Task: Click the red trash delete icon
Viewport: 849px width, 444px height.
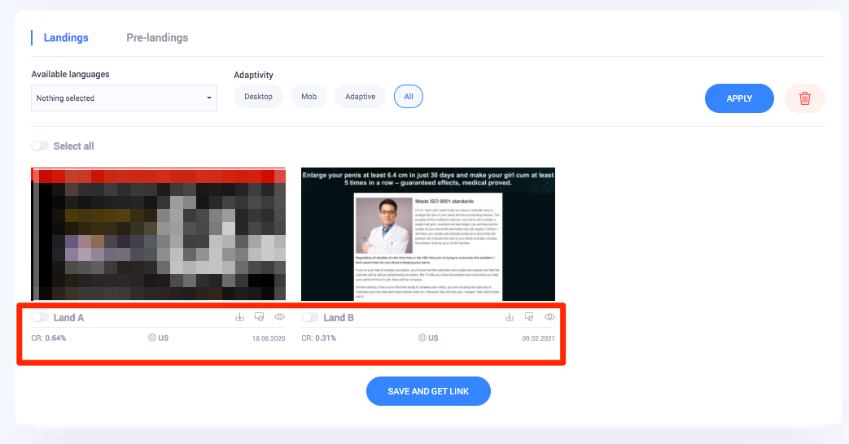Action: (804, 98)
